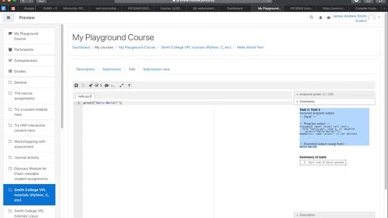Screen dimensions: 388x218
Task: Follow the Dashboard breadcrumb link
Action: [81, 47]
